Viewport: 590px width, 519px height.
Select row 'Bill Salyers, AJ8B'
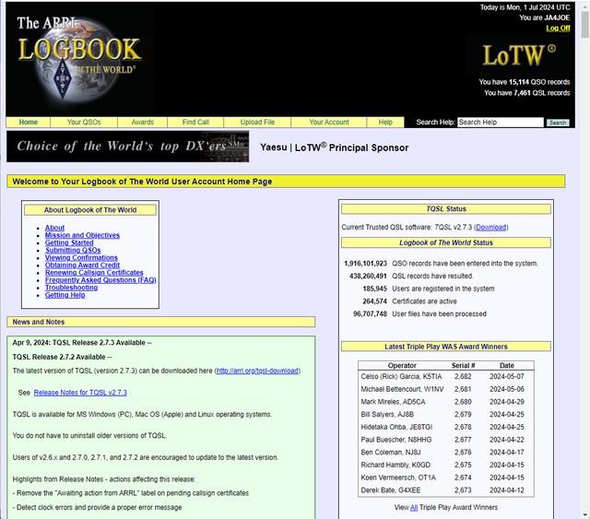click(x=446, y=415)
